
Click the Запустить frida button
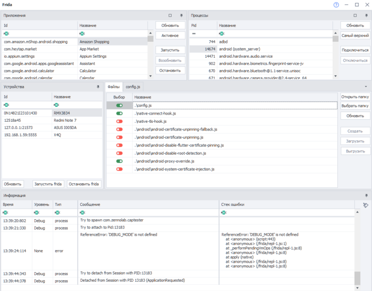[48, 184]
